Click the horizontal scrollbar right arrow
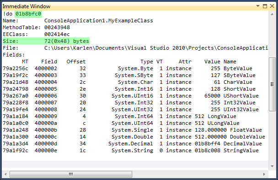The image size is (278, 180). coord(264,175)
